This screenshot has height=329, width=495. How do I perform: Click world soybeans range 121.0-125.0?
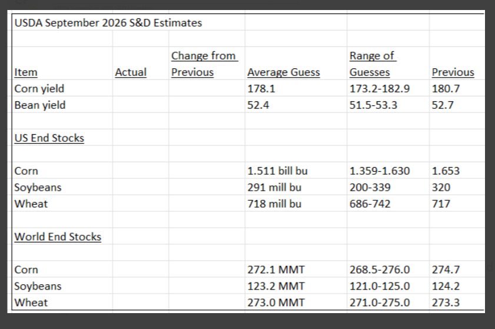(x=380, y=286)
